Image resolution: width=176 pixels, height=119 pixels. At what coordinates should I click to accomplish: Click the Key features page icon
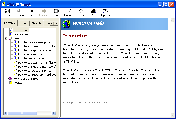click(11, 34)
